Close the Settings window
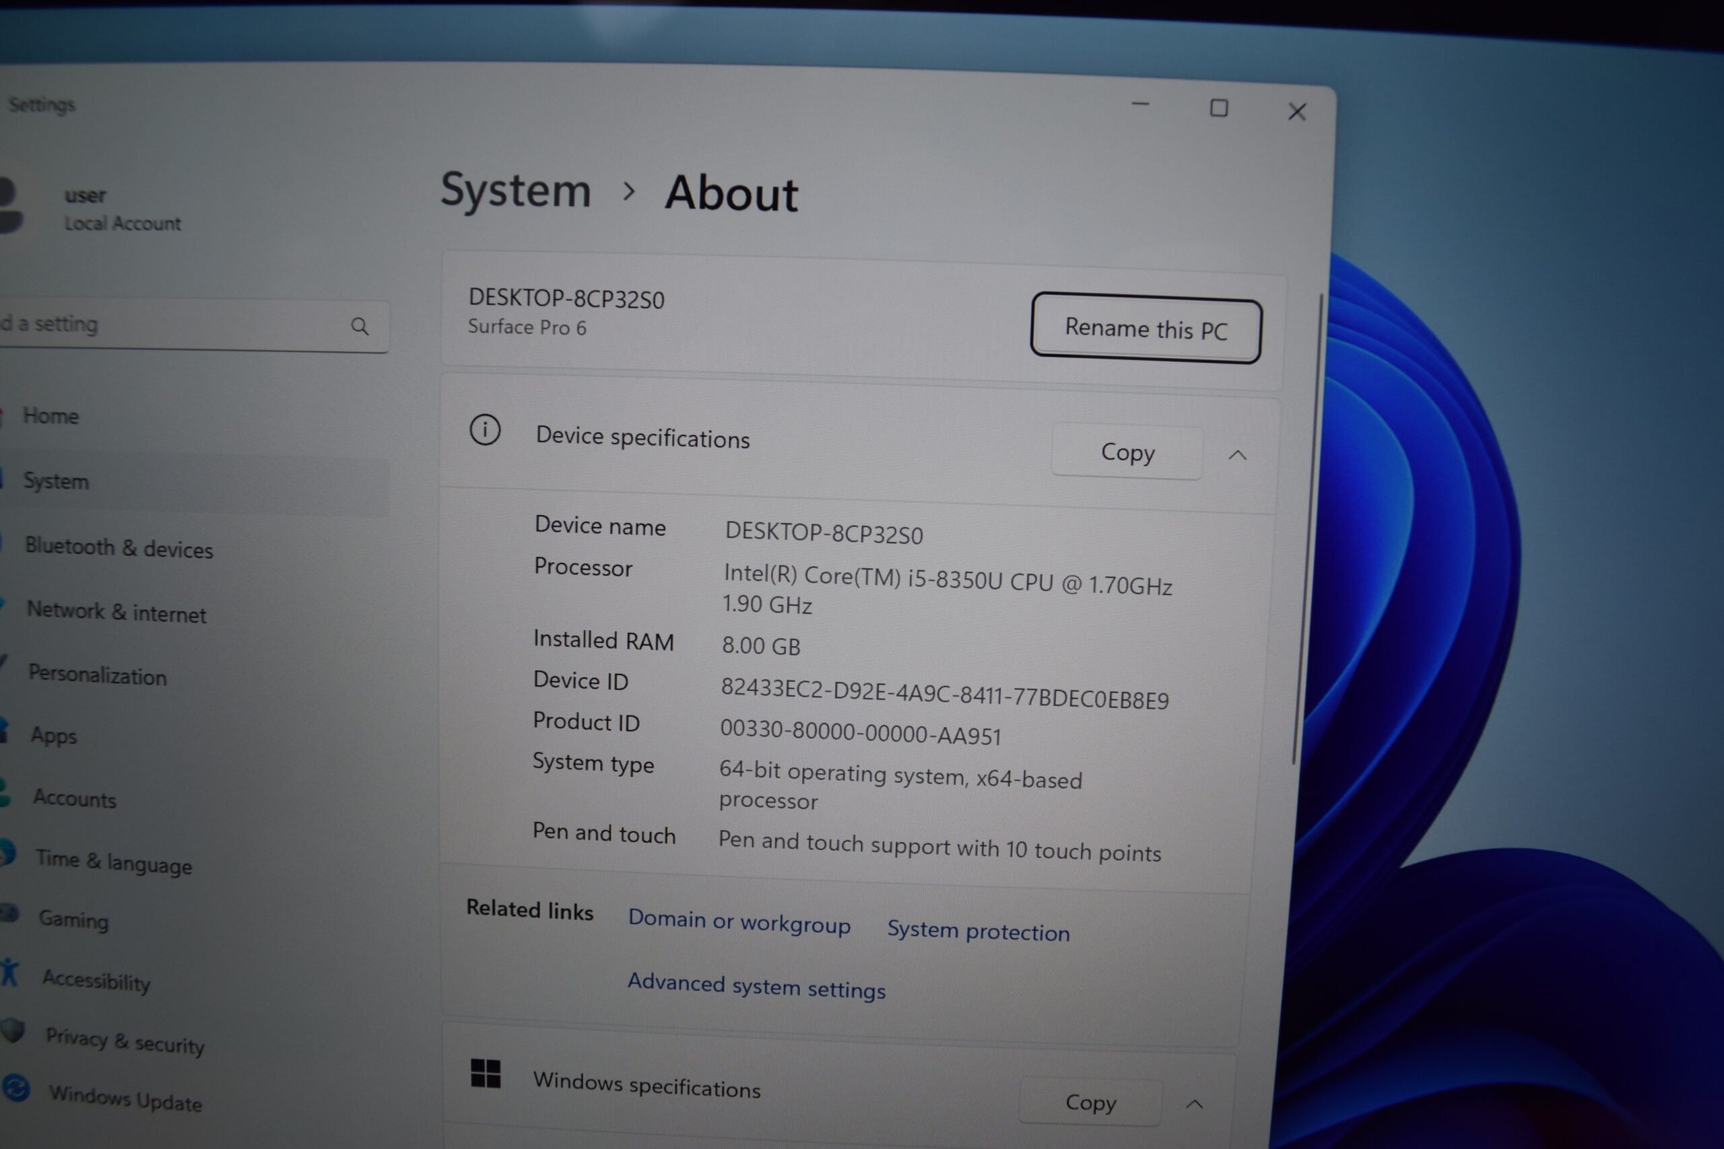Image resolution: width=1724 pixels, height=1149 pixels. point(1298,111)
